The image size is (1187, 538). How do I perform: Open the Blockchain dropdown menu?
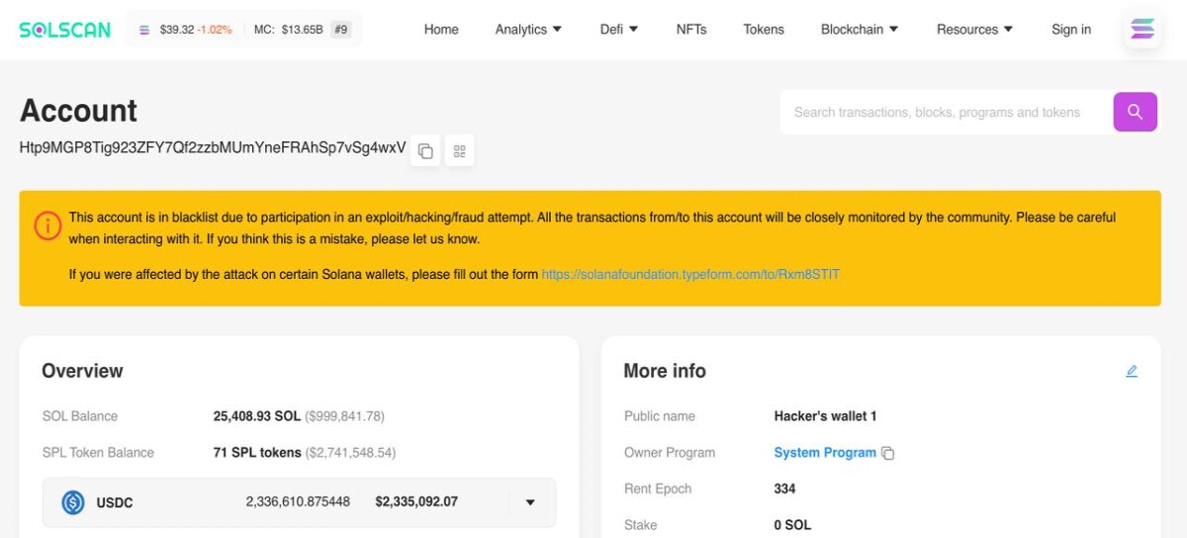tap(860, 30)
